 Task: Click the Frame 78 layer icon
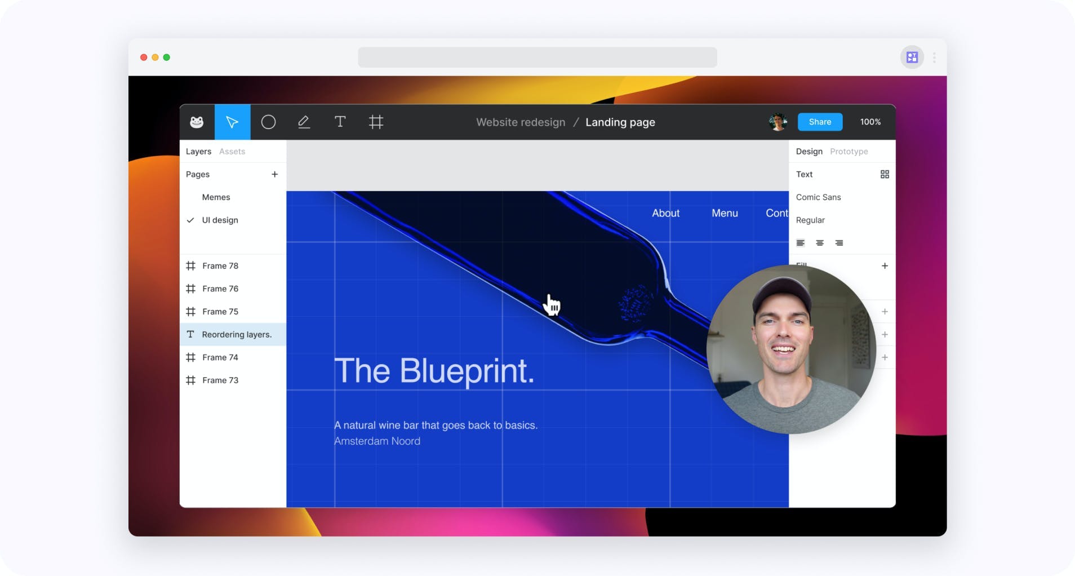[x=191, y=266]
